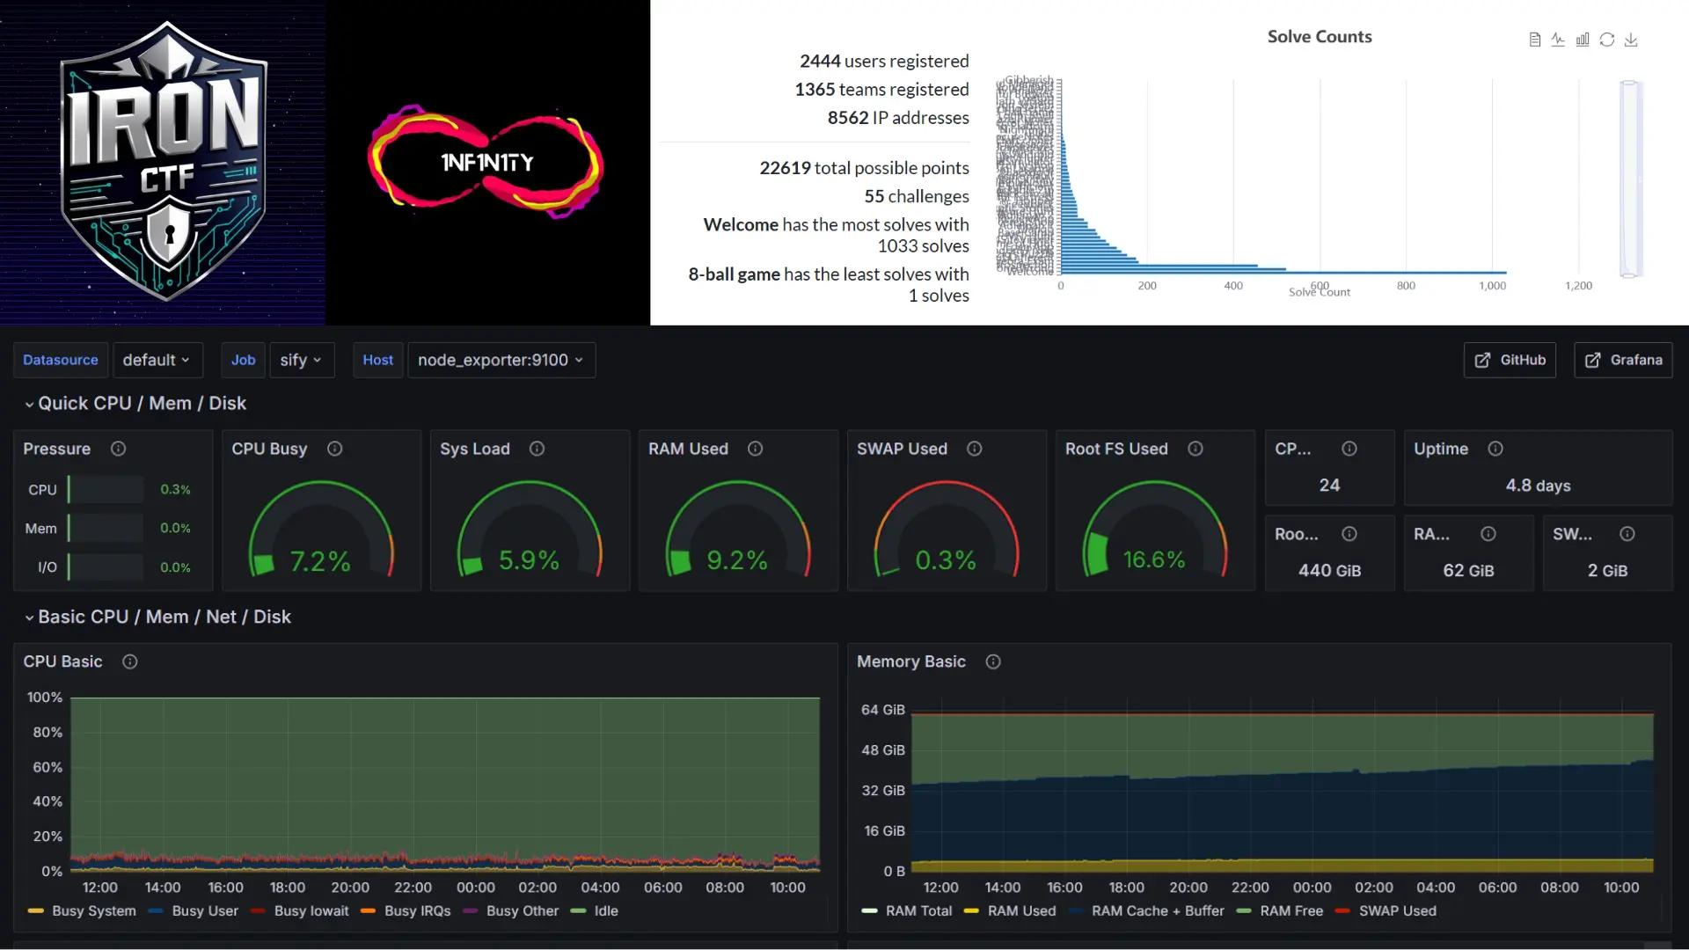1689x950 pixels.
Task: Open the node_exporter:9100 host dropdown
Action: pyautogui.click(x=501, y=360)
